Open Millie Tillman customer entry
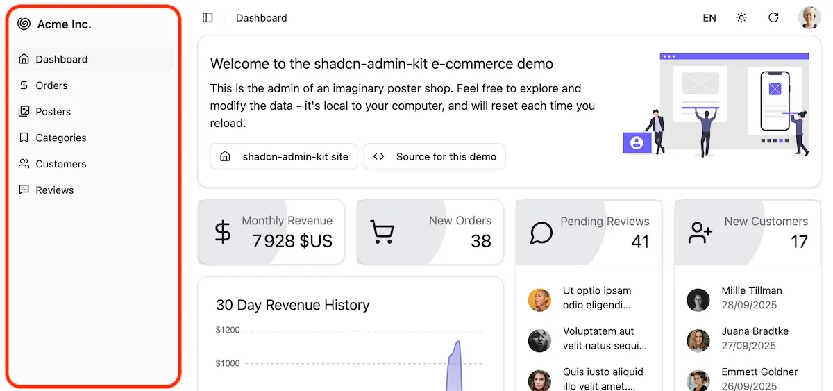 (751, 298)
